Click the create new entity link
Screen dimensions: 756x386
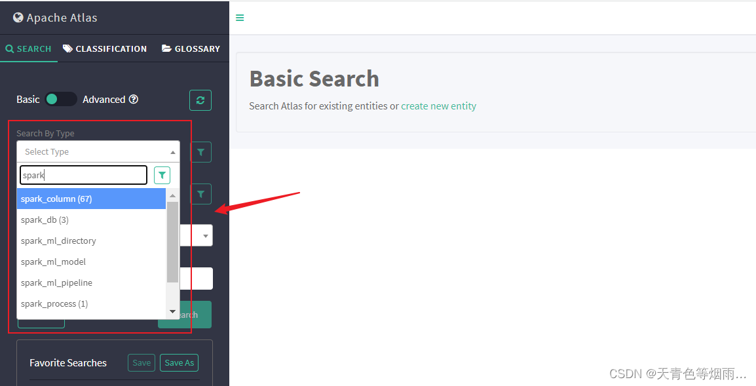(438, 106)
